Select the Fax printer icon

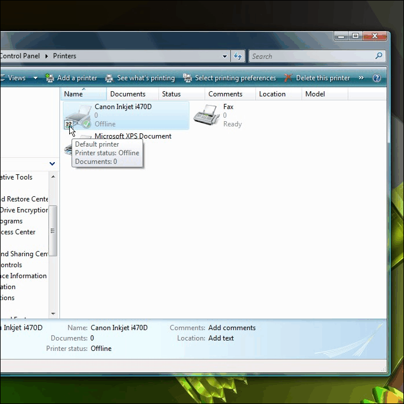coord(205,115)
